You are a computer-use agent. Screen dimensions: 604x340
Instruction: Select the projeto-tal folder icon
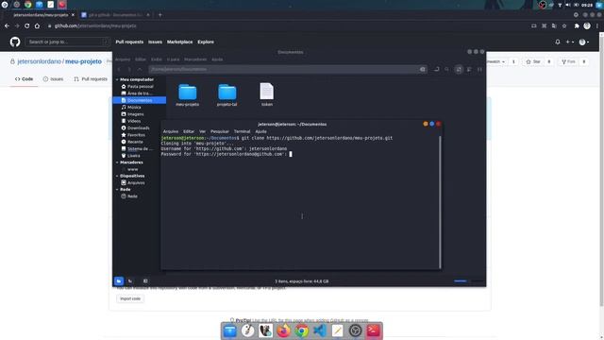[x=227, y=92]
